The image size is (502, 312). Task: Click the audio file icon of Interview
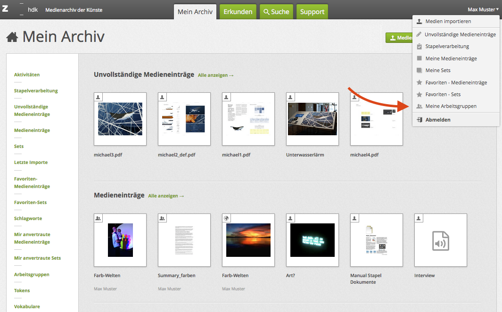click(440, 240)
